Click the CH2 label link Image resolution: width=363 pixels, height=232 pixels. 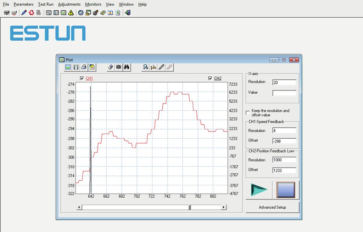click(x=218, y=78)
